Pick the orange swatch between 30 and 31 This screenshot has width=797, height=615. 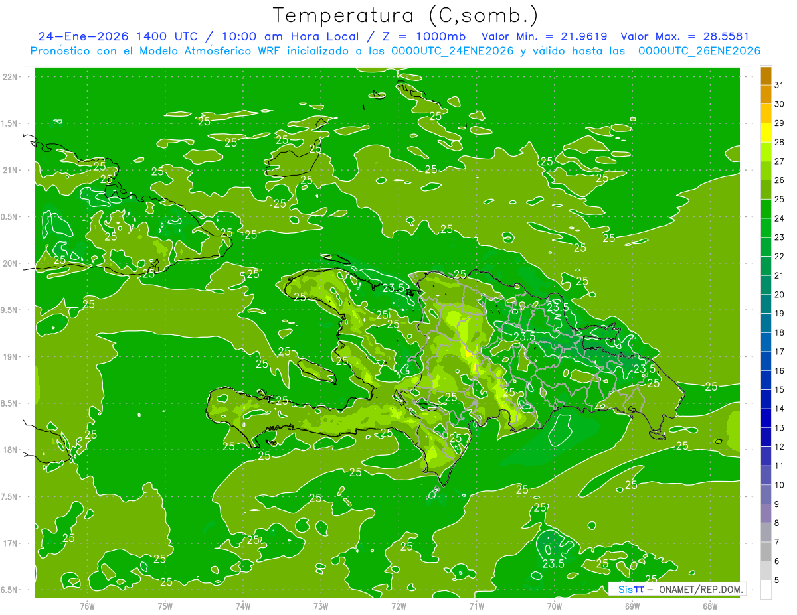point(766,95)
